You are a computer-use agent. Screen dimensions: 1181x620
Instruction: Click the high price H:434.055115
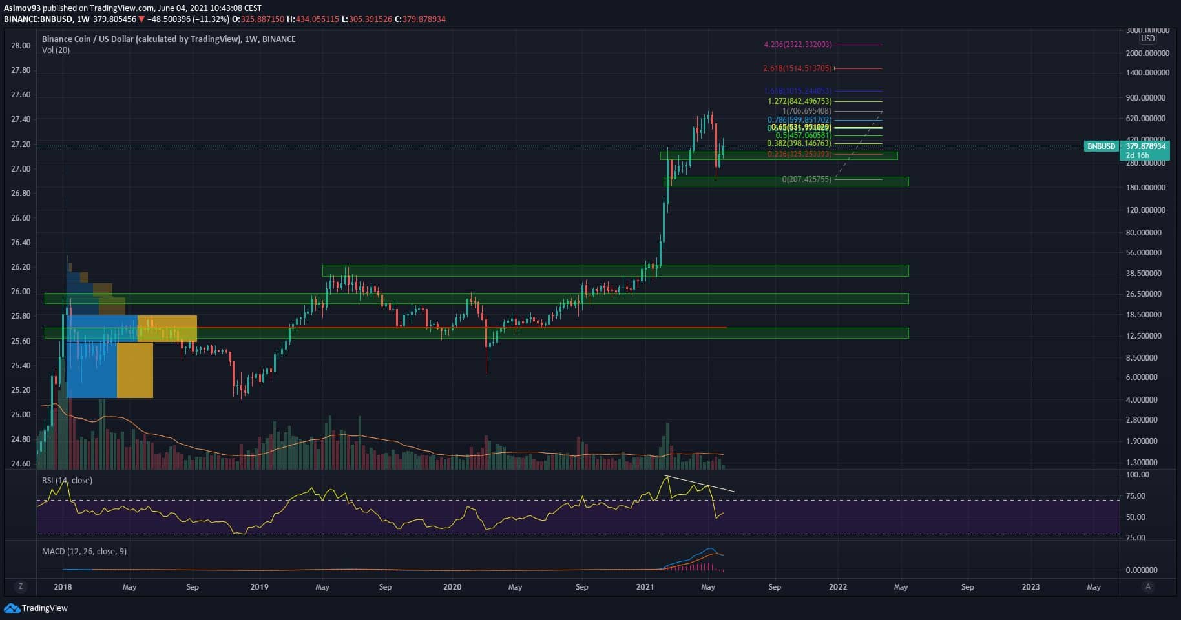click(311, 19)
